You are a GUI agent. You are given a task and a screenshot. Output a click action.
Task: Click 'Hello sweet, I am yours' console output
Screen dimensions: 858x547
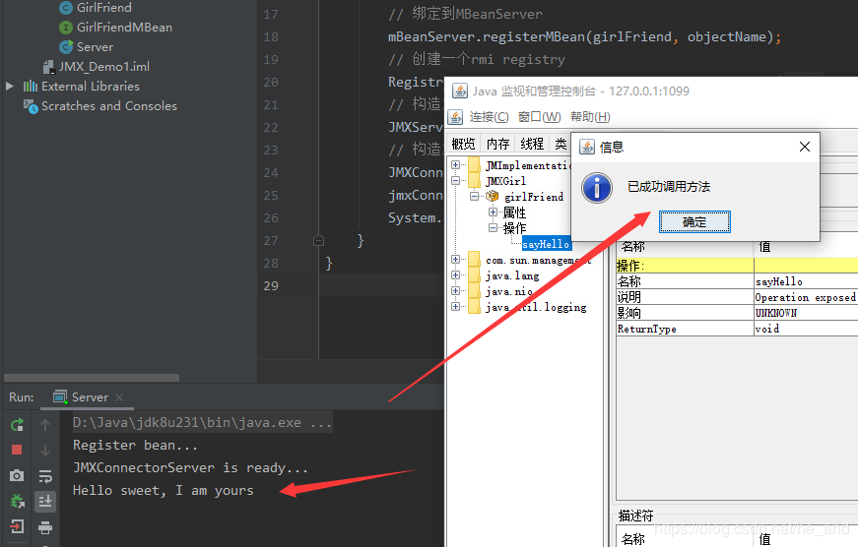[164, 490]
